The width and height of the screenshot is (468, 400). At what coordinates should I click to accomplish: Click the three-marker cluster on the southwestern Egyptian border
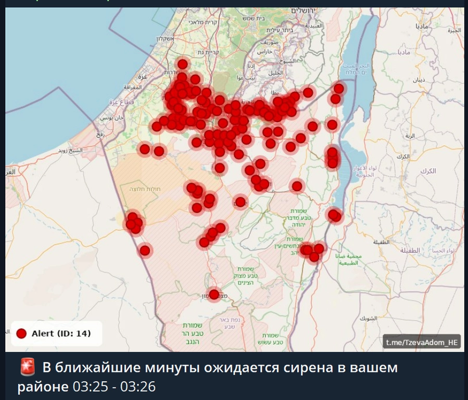pos(134,223)
